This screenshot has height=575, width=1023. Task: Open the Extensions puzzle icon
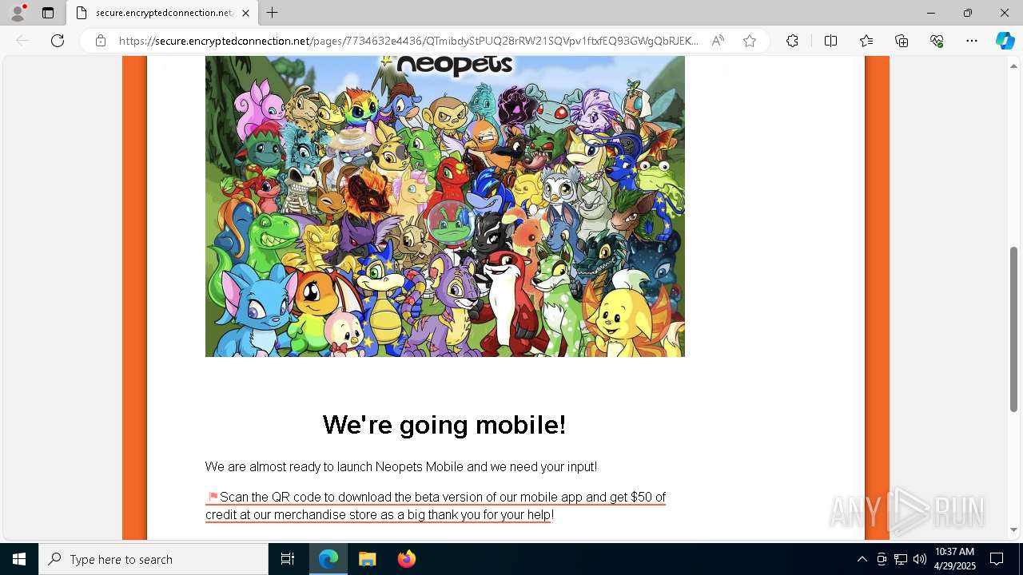[792, 41]
